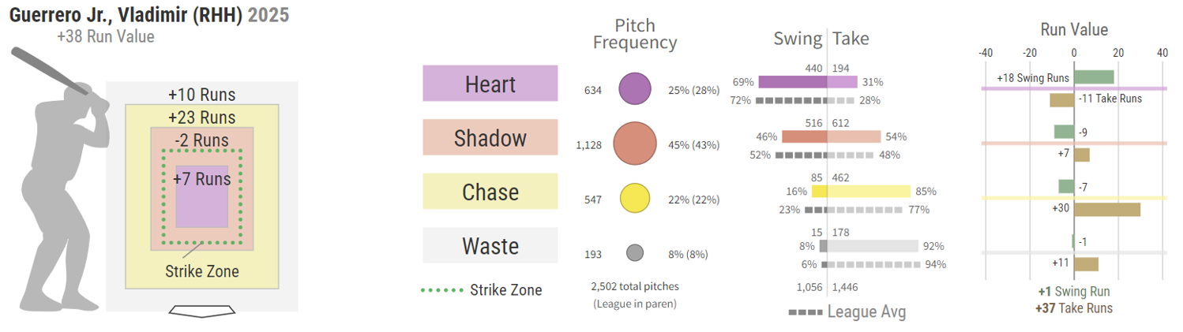This screenshot has width=1183, height=332.
Task: Click the Shadow zone frequency circle
Action: point(635,143)
